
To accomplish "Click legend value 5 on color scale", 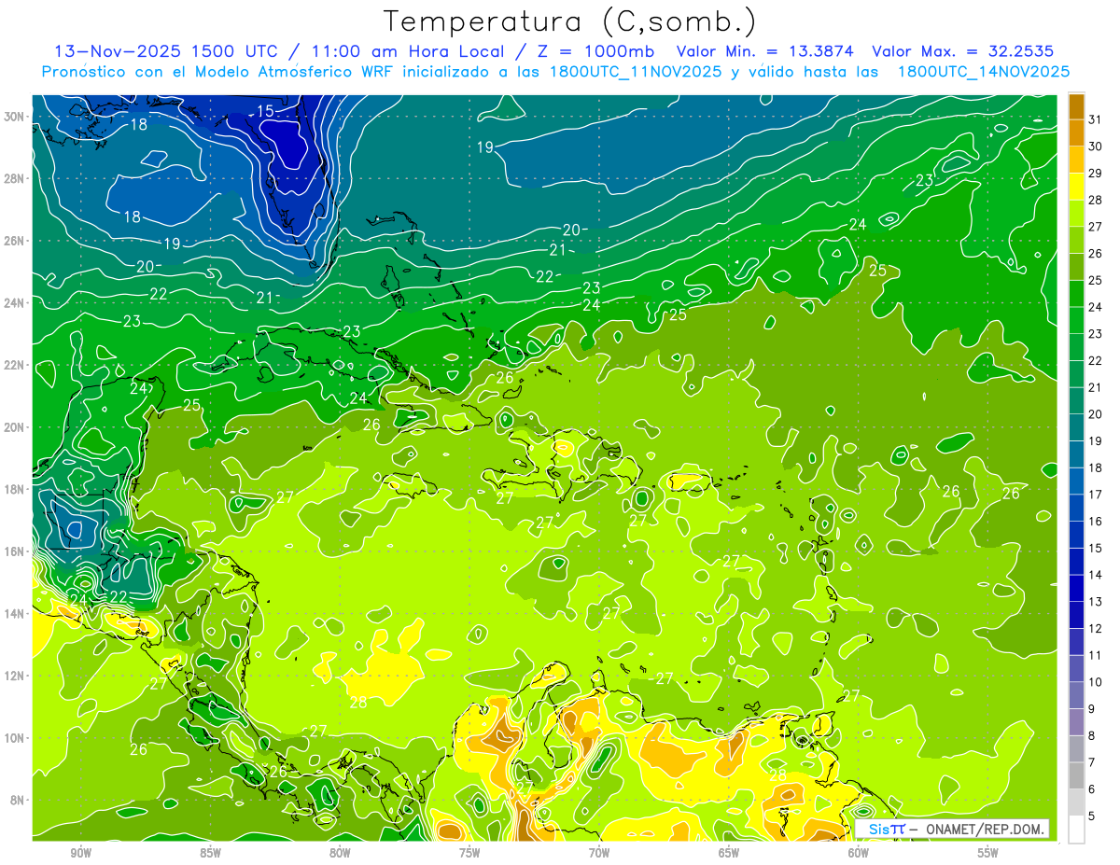I will pos(1092,816).
